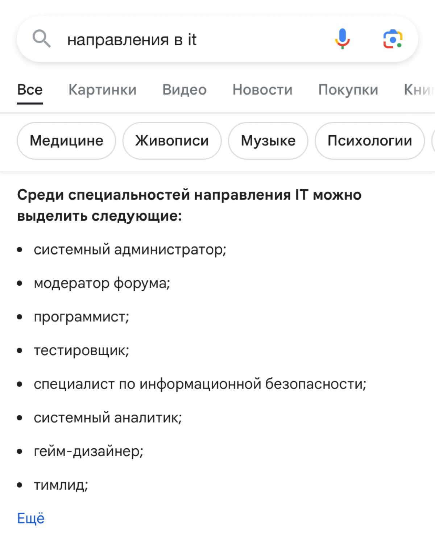The height and width of the screenshot is (548, 435).
Task: Choose the Медицине suggestion chip
Action: click(66, 141)
